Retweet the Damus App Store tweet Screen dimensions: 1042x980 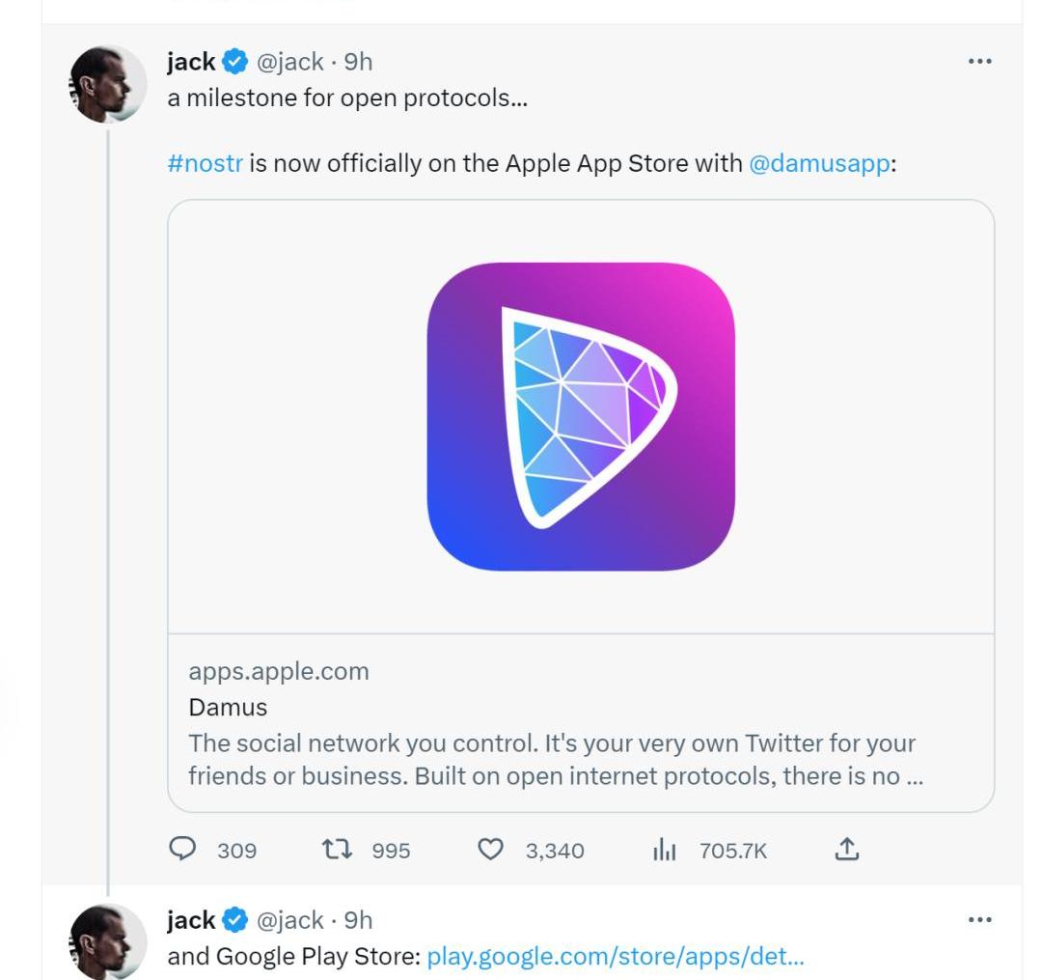coord(337,849)
